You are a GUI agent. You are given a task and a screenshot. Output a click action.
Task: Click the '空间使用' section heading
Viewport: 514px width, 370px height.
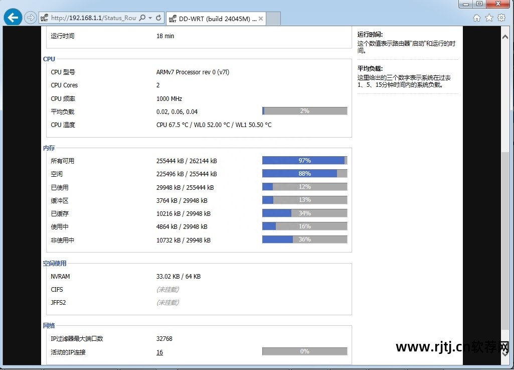(55, 264)
